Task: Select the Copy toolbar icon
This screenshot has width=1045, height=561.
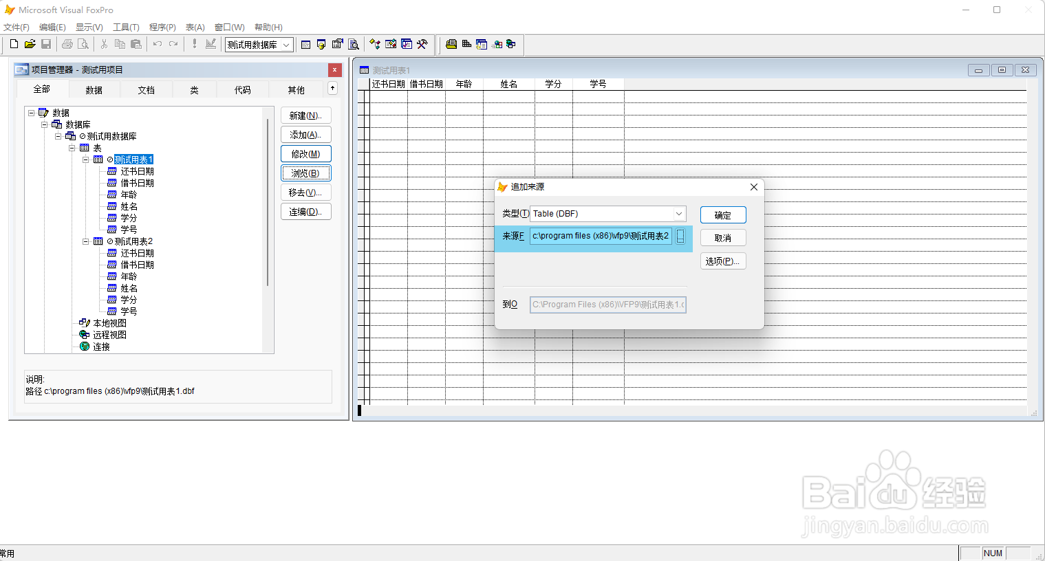Action: point(120,44)
